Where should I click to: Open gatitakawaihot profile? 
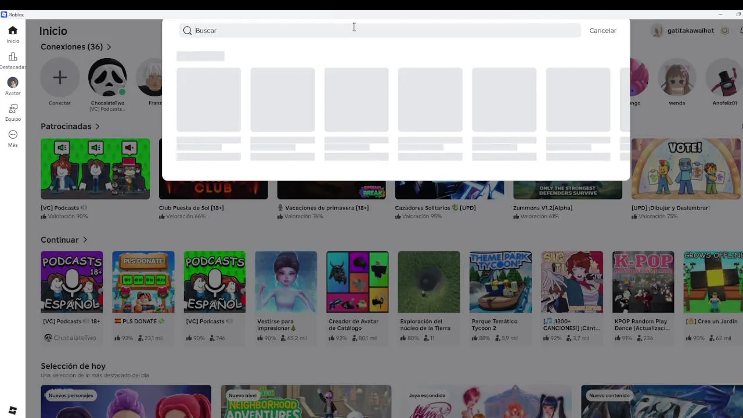(x=683, y=31)
